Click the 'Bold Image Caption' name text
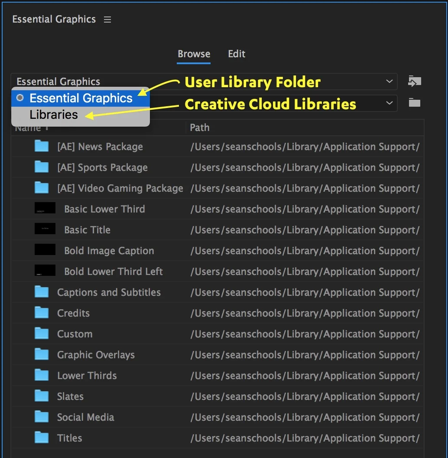 tap(109, 251)
